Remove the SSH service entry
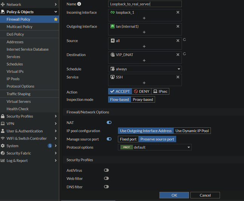This screenshot has height=201, width=244. pos(178,77)
